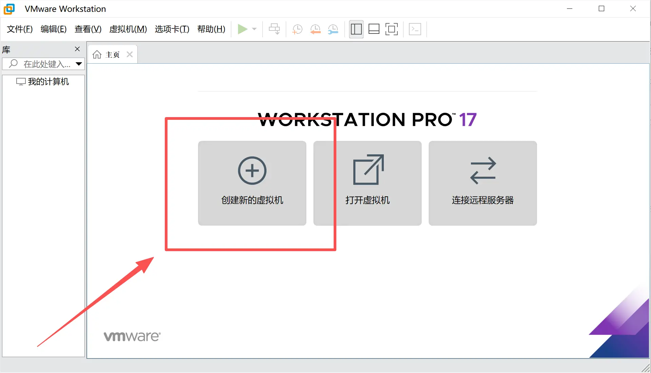Open the snapshot manager wrench icon
The width and height of the screenshot is (651, 373).
click(x=333, y=29)
